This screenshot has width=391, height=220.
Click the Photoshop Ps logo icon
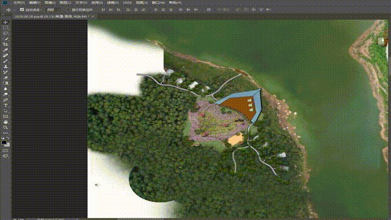(x=5, y=2)
